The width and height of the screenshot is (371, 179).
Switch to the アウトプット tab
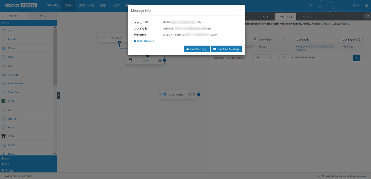point(285,17)
